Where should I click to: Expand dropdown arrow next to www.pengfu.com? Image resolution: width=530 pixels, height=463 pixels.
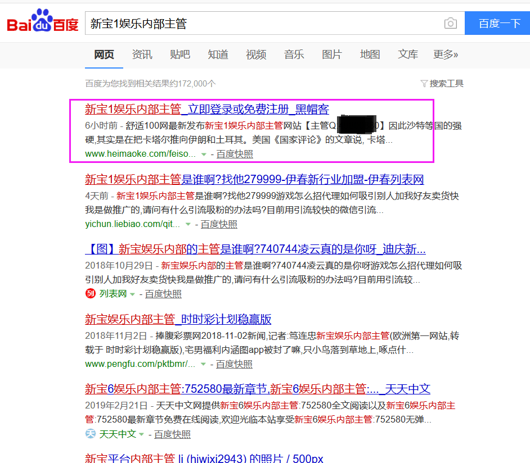[203, 365]
